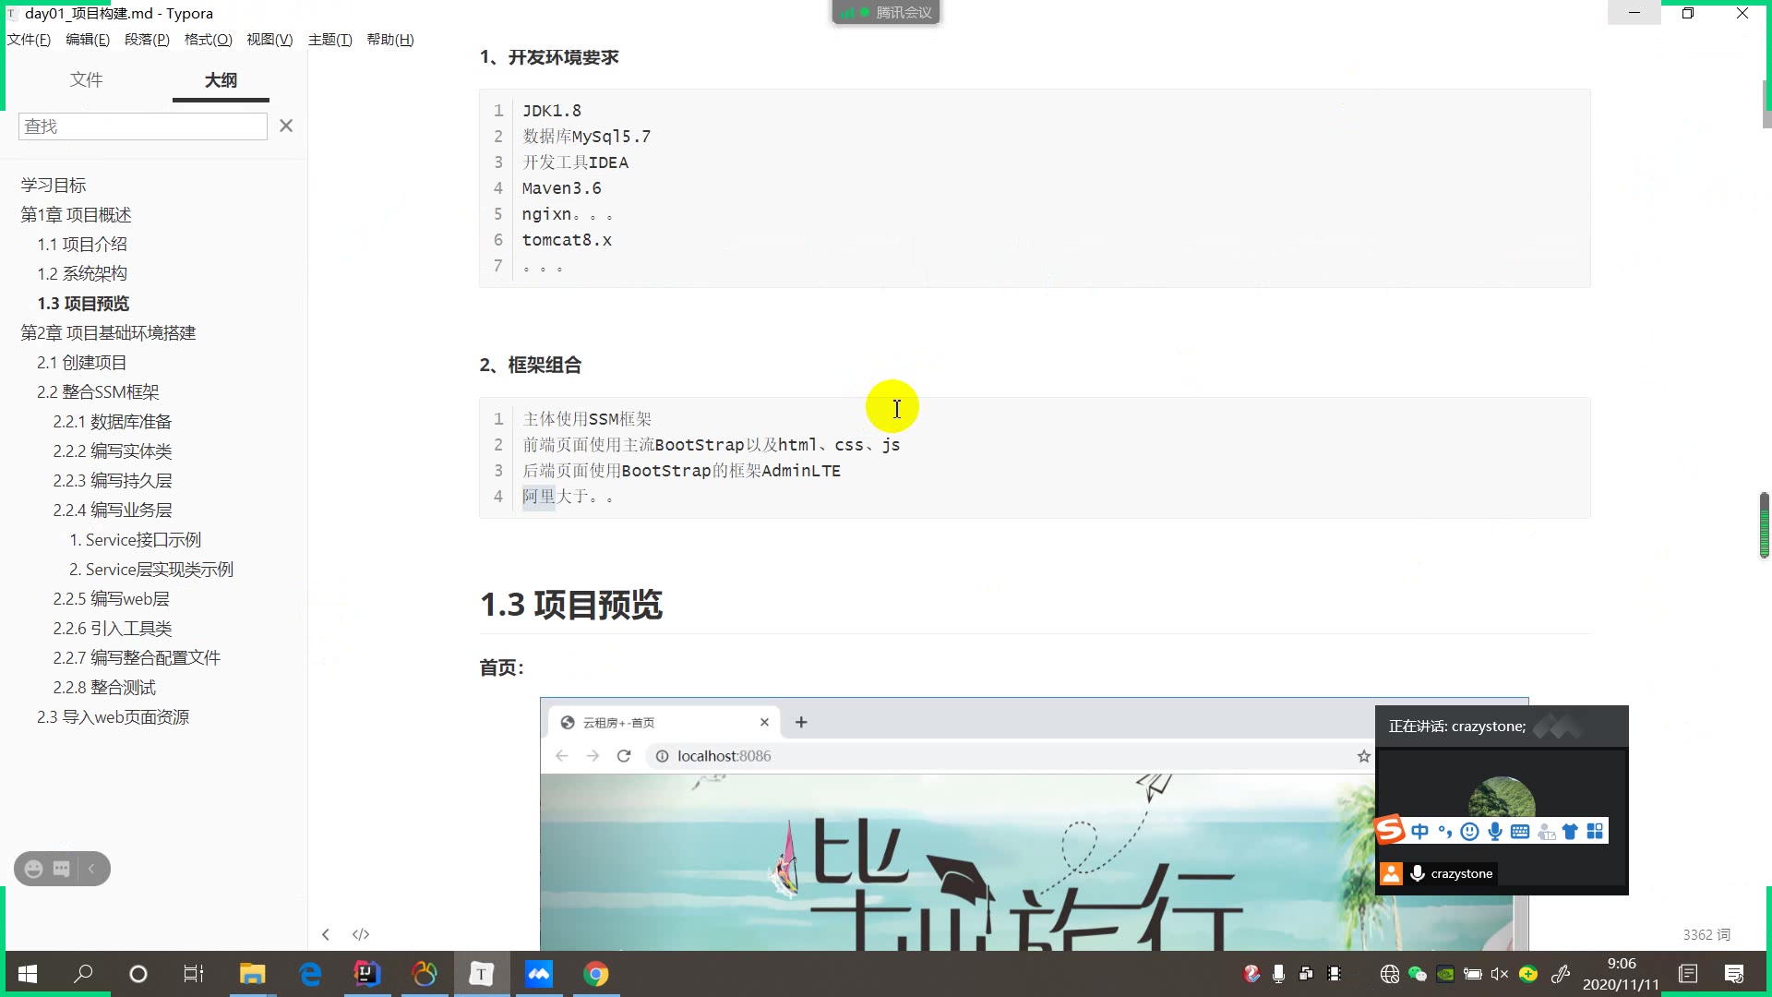
Task: Click crazystone microphone icon in meeting panel
Action: pos(1418,873)
